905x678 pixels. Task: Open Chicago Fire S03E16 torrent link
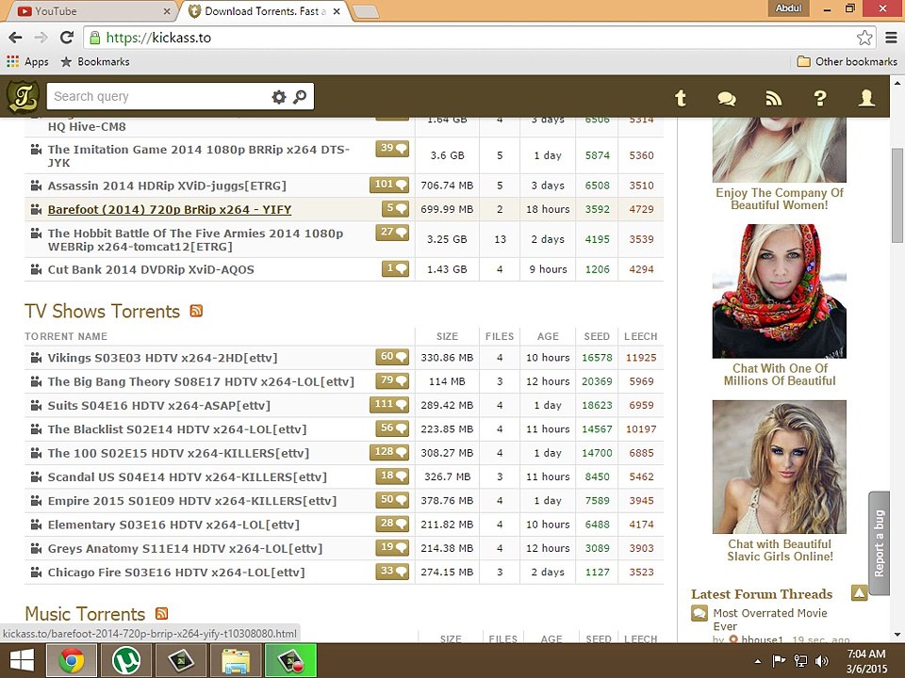pos(176,572)
